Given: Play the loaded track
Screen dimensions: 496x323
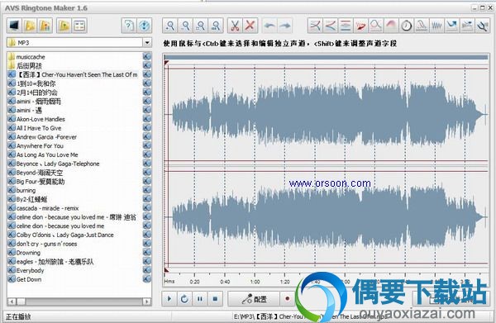Looking at the screenshot, I should click(x=169, y=299).
